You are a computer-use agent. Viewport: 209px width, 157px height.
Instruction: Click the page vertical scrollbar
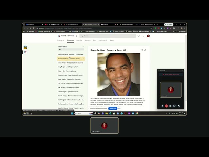[x=186, y=67]
